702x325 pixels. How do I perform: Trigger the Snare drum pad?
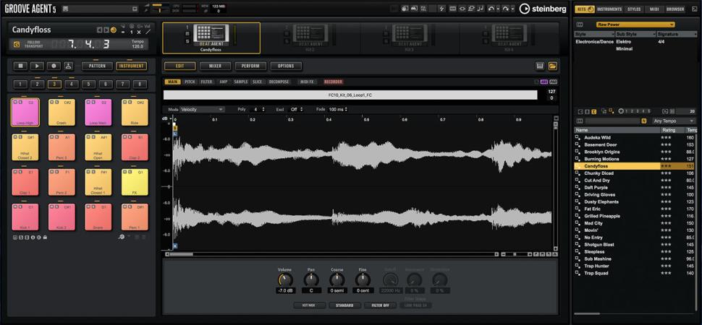[98, 217]
